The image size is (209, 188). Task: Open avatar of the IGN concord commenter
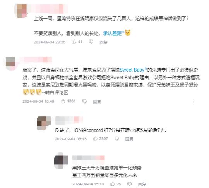click(44, 123)
